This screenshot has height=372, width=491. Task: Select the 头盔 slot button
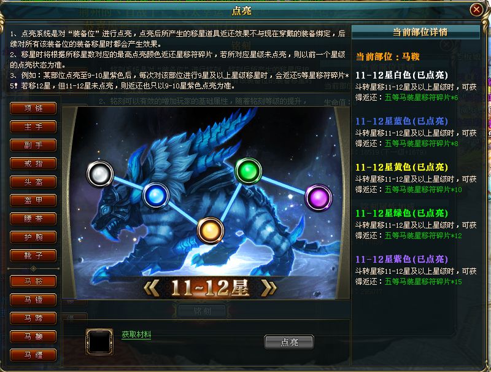33,182
